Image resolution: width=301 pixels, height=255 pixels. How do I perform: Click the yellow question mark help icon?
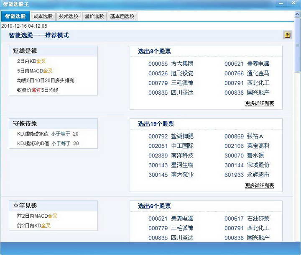(x=287, y=35)
